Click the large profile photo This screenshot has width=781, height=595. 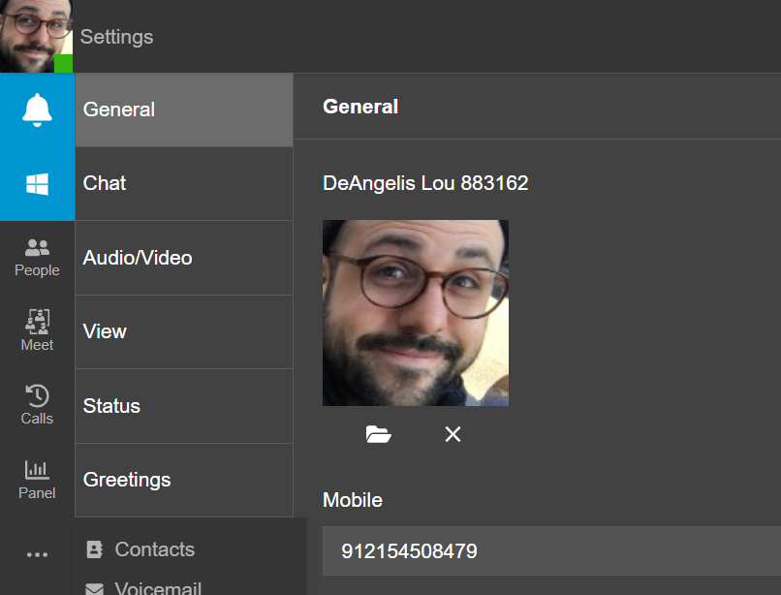coord(416,313)
